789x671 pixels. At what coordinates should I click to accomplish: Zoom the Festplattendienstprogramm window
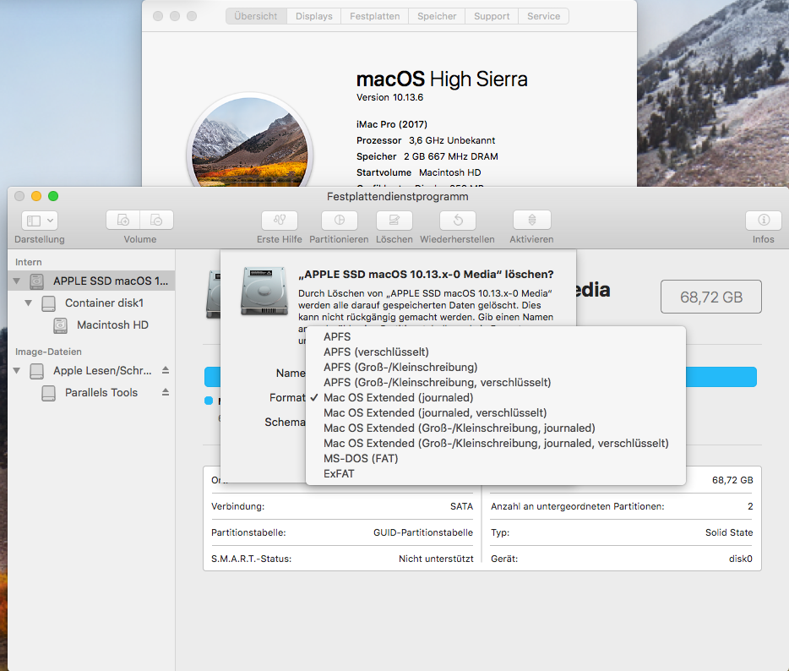[x=53, y=196]
